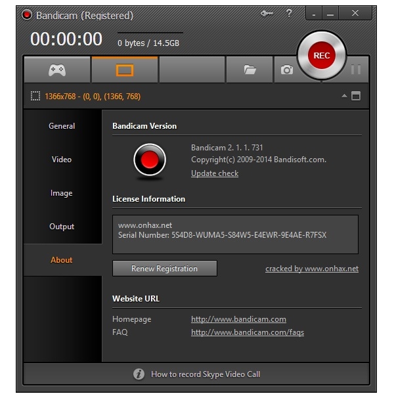Viewport: 394px width, 398px height.
Task: Start recording with the red REC button
Action: point(321,56)
